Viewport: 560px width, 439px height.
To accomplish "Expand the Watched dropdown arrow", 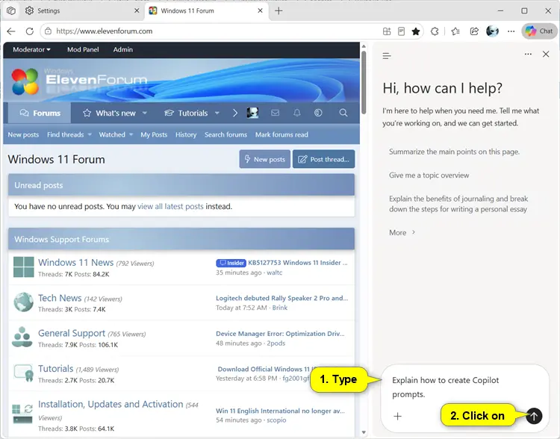I will [x=131, y=134].
